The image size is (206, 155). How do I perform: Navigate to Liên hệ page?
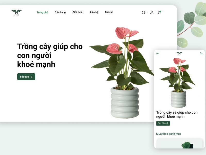click(94, 12)
